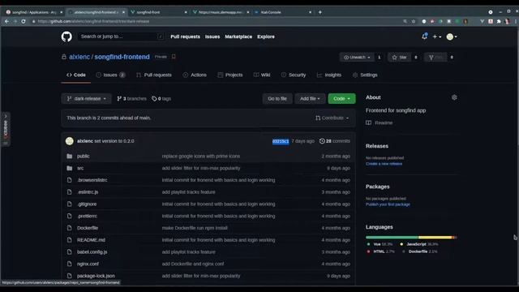The image size is (519, 292).
Task: Open the user avatar menu
Action: (452, 36)
